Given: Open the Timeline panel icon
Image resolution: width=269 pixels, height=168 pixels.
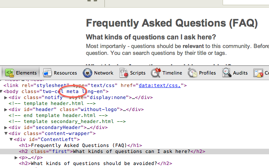Looking at the screenshot, I should click(x=156, y=73).
